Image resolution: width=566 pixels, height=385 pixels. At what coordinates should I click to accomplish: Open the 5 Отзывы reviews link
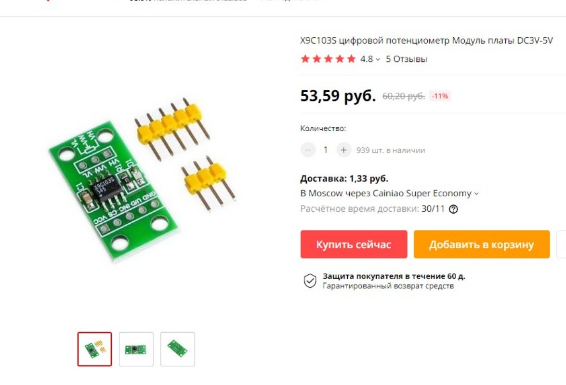click(x=407, y=59)
